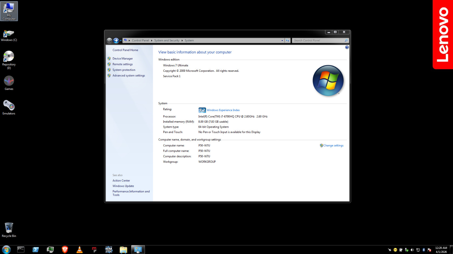Viewport: 453px width, 254px height.
Task: Go to System and Security breadcrumb
Action: [167, 40]
